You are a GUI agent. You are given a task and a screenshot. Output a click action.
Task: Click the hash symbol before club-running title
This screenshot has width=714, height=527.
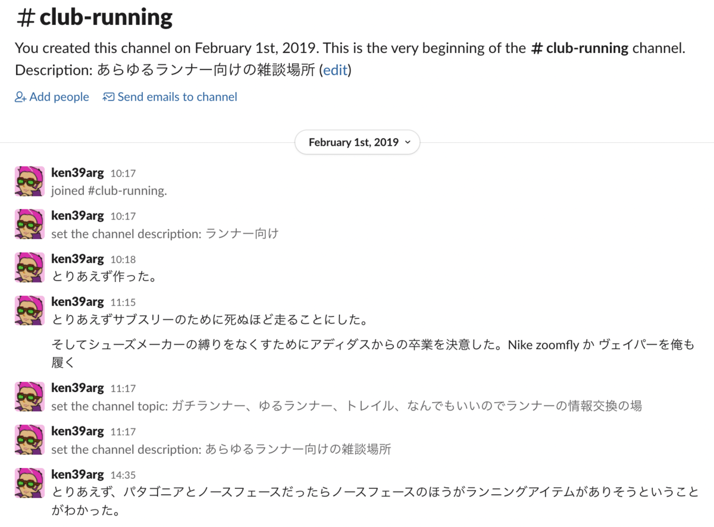click(x=26, y=18)
